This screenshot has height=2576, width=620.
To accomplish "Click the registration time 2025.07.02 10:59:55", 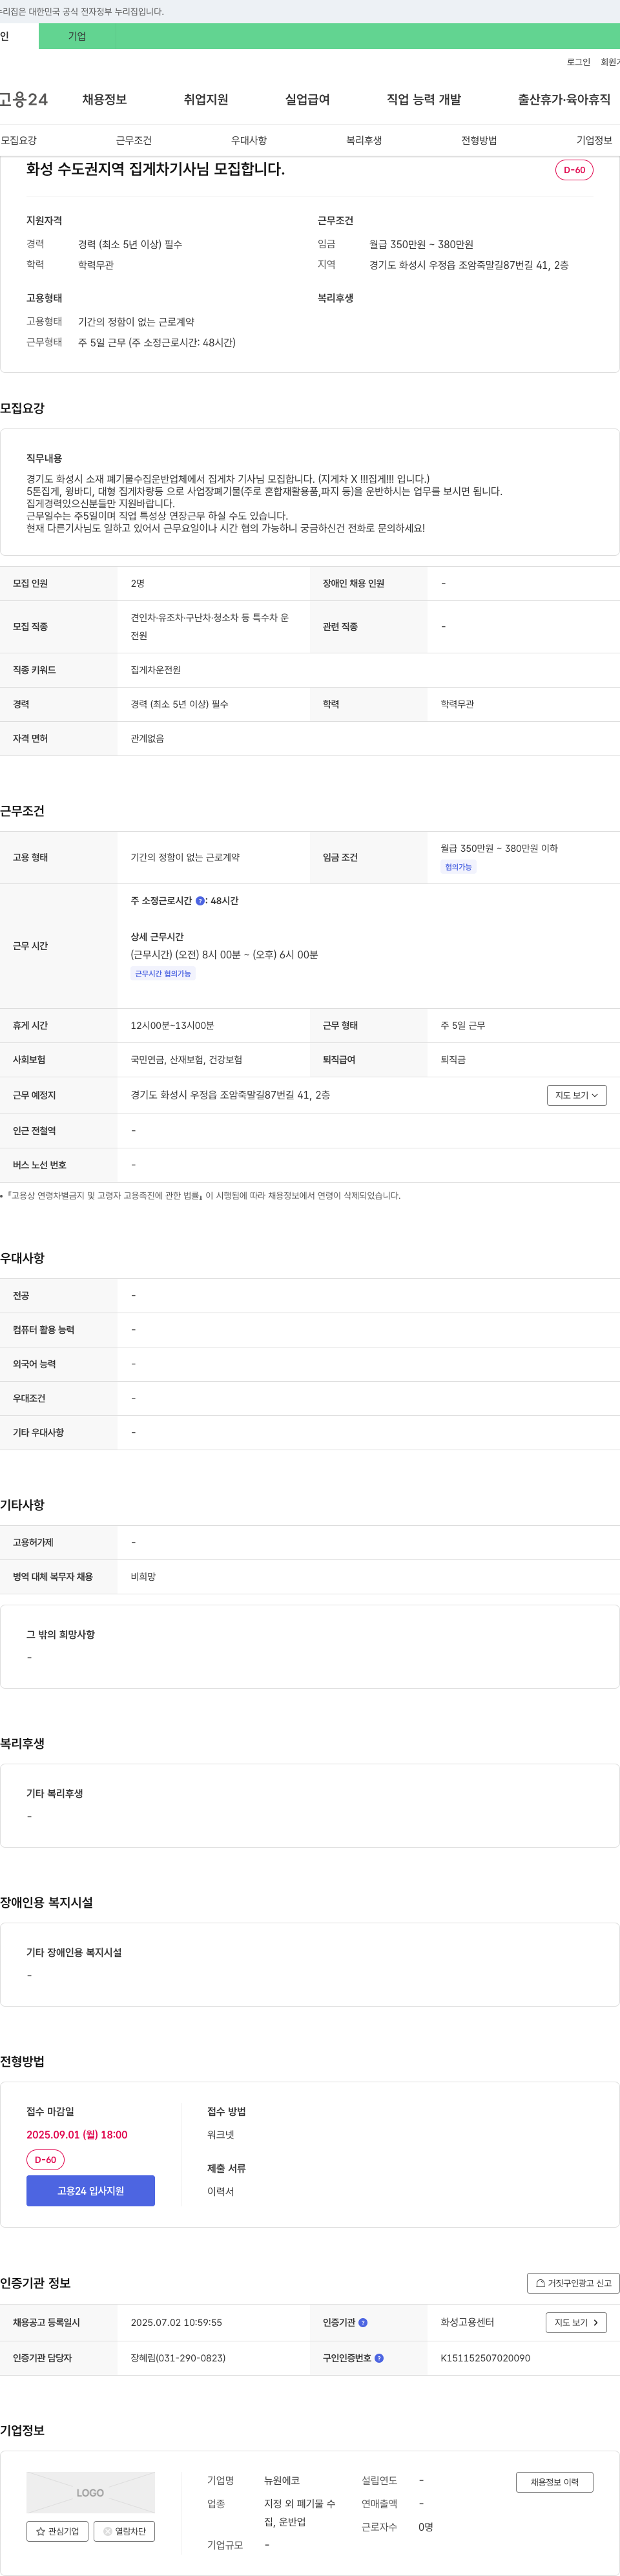I will pyautogui.click(x=177, y=2322).
